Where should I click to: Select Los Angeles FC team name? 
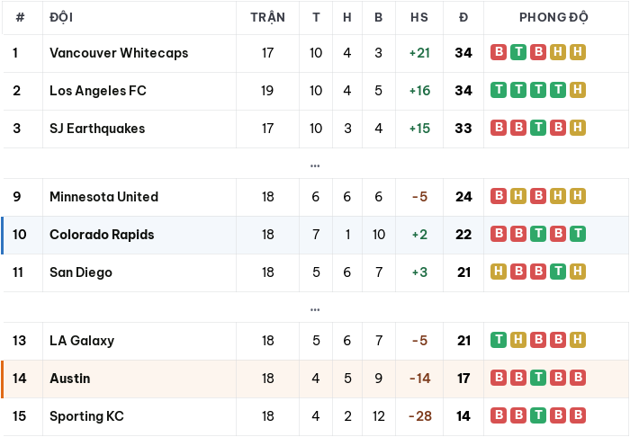[x=97, y=91]
